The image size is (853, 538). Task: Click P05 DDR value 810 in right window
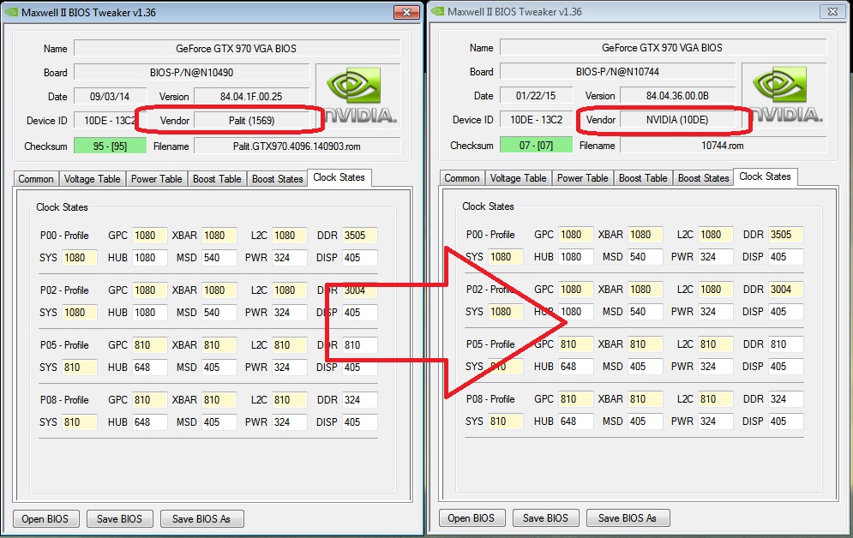785,344
